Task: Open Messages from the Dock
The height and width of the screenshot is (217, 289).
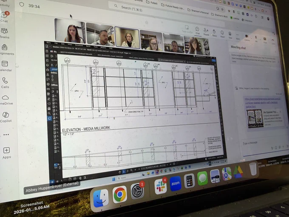Action: coord(202,178)
